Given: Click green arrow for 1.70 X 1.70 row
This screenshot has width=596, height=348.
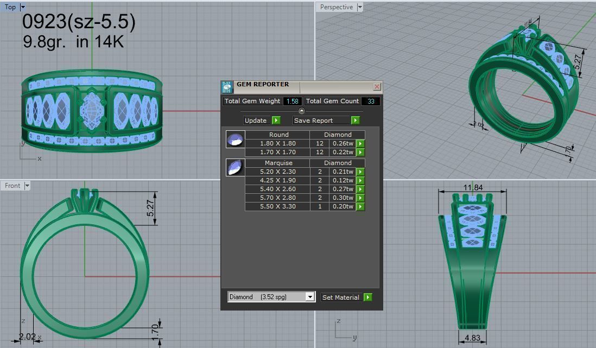Looking at the screenshot, I should pos(360,152).
